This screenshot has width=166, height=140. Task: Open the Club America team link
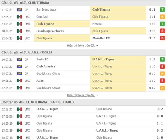[x=46, y=66]
